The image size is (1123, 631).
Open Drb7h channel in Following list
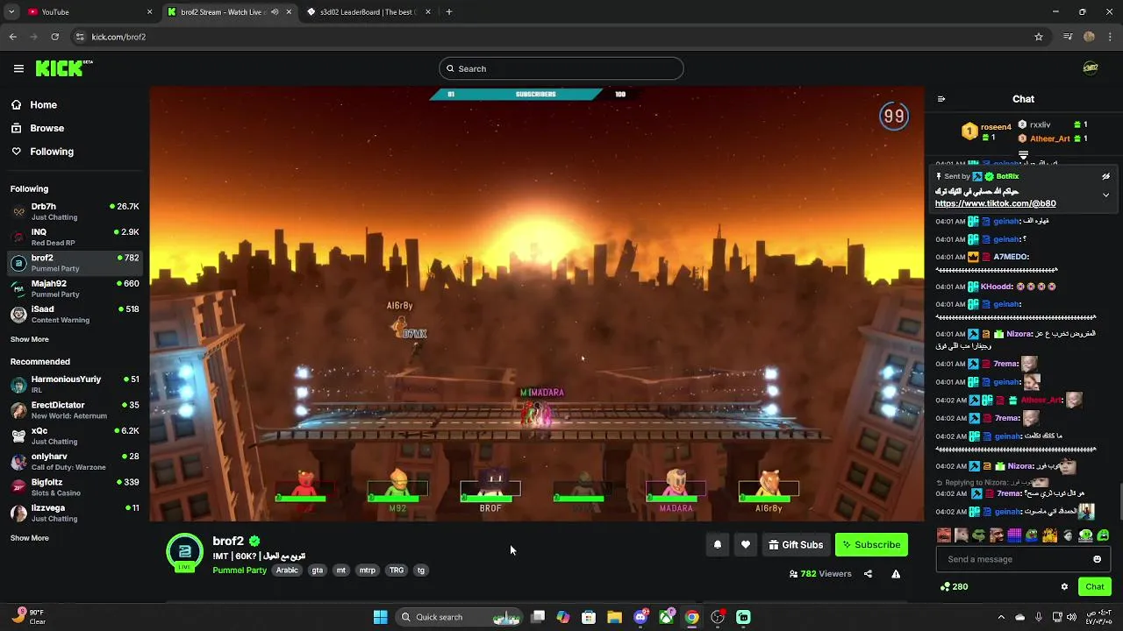(75, 211)
